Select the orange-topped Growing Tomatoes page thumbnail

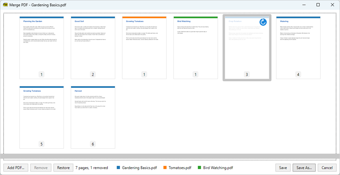pos(144,48)
